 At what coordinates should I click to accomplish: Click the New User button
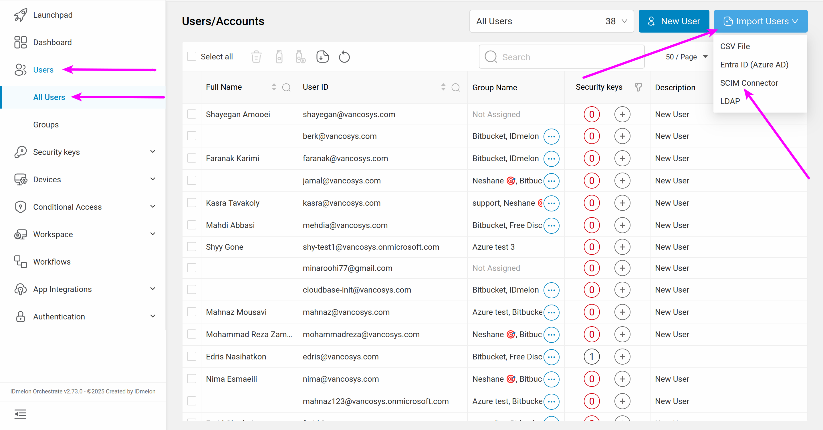point(674,21)
